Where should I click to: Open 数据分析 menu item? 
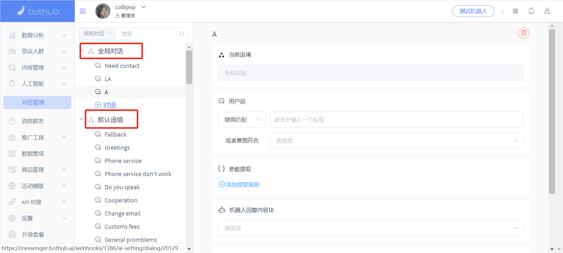click(x=37, y=35)
